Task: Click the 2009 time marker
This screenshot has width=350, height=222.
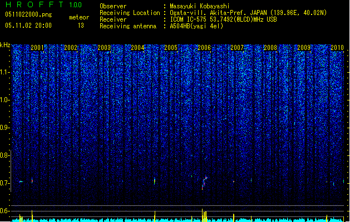Action: tap(304, 47)
